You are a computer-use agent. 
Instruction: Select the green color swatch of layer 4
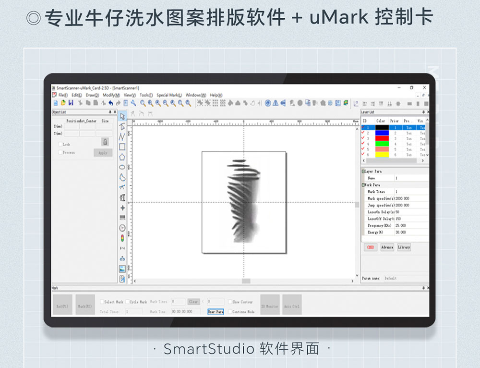(x=382, y=144)
